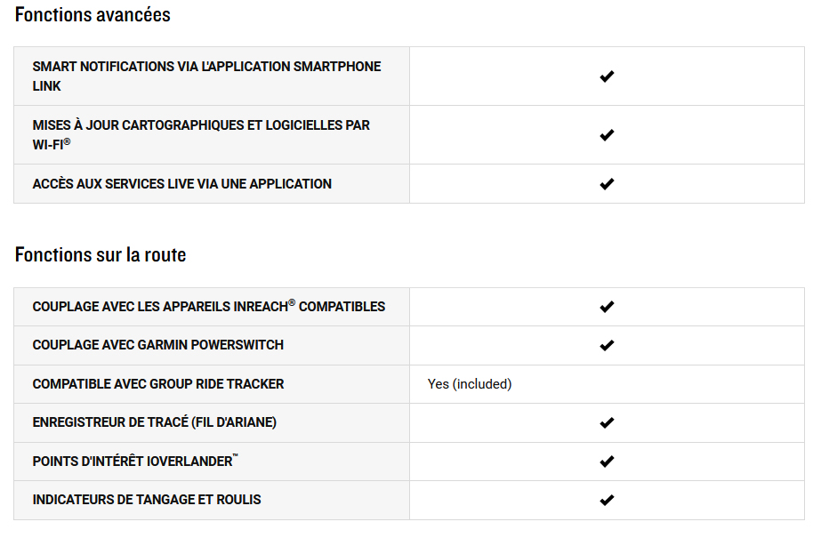The width and height of the screenshot is (821, 538).
Task: Click 'Points d'intérêt iOverlander' label
Action: [x=135, y=461]
